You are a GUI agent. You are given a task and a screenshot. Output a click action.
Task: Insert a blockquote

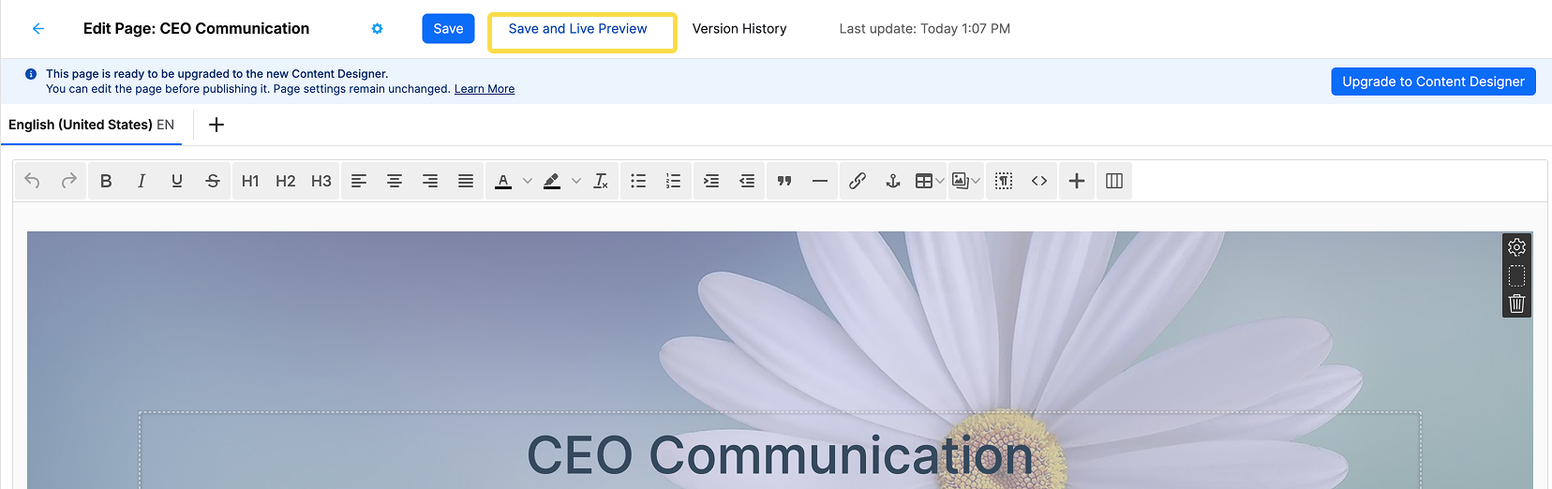(x=784, y=181)
